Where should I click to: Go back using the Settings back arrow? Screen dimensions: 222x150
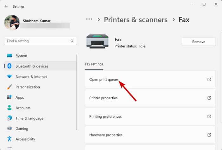click(6, 6)
